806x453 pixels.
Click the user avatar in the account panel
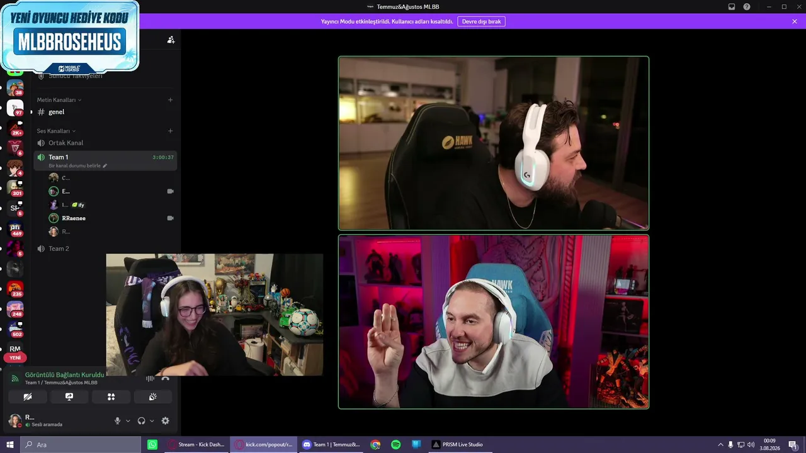tap(14, 421)
